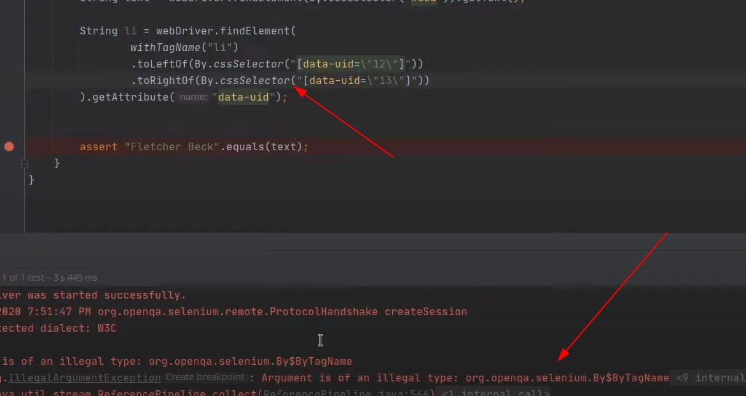This screenshot has height=396, width=746.
Task: Click the withTagName("li") call
Action: 184,48
